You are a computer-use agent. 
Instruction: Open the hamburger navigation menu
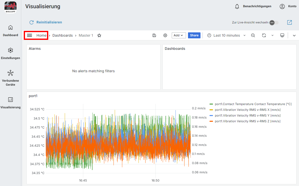point(29,35)
